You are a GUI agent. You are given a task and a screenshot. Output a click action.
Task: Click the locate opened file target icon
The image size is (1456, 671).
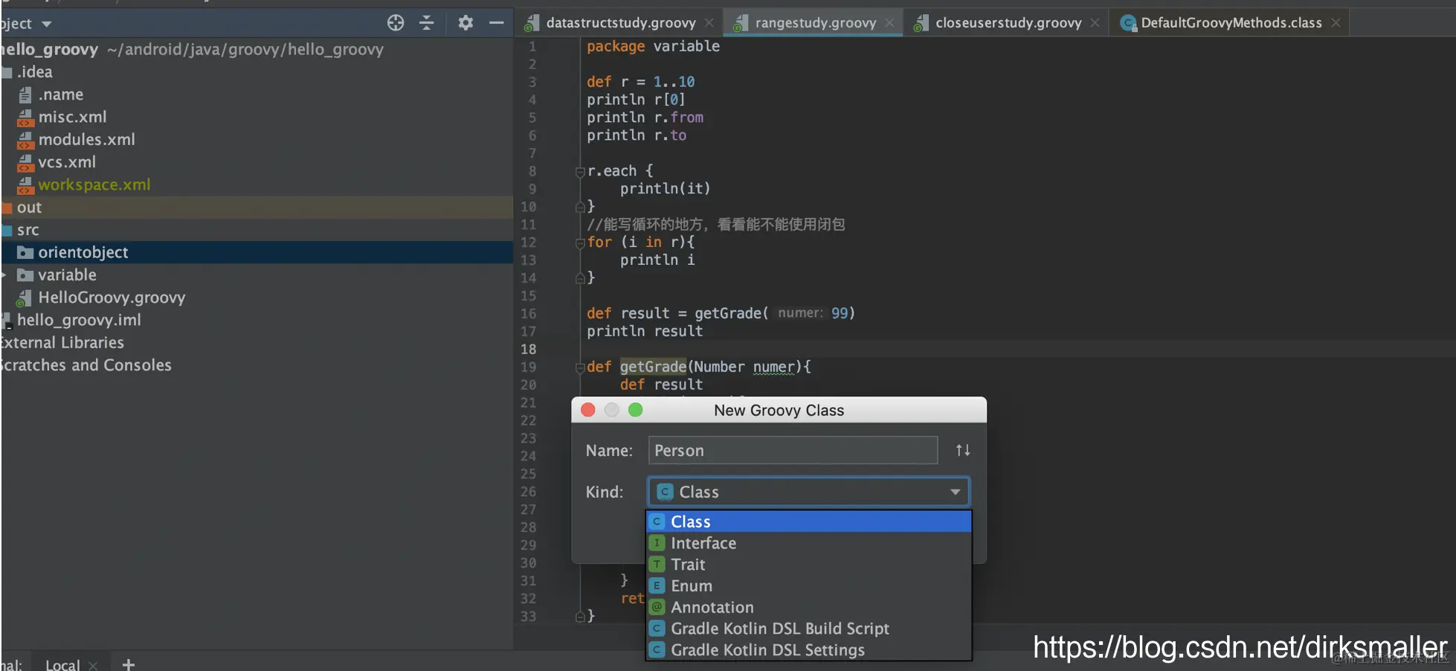coord(396,23)
